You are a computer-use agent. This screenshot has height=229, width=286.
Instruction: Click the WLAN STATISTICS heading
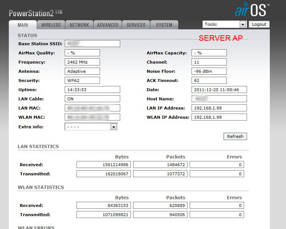coord(41,187)
